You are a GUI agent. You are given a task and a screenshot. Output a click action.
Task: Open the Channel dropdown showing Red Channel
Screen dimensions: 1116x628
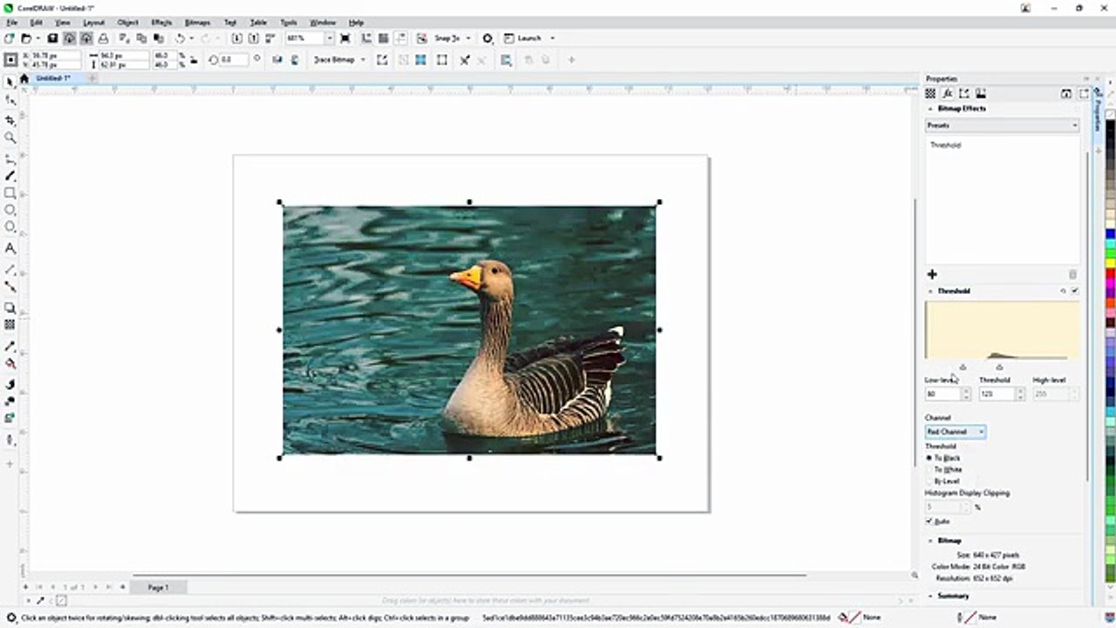point(956,432)
